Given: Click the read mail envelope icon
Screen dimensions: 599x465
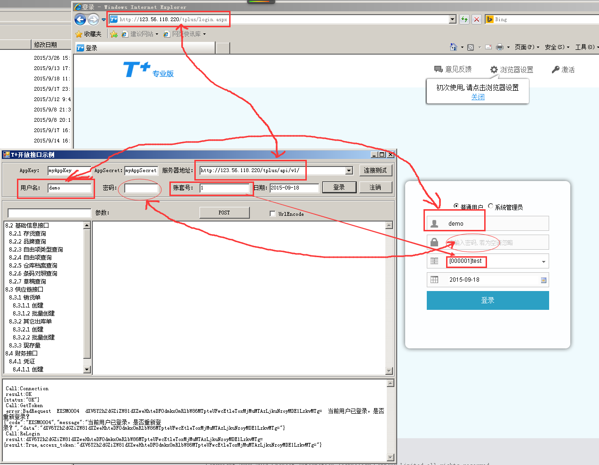Looking at the screenshot, I should click(x=488, y=47).
